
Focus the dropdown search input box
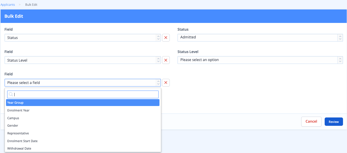83,95
